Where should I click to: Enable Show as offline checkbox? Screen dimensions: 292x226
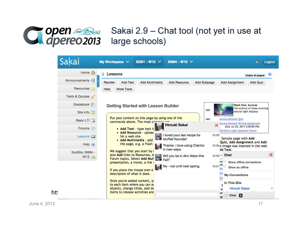pyautogui.click(x=225, y=166)
